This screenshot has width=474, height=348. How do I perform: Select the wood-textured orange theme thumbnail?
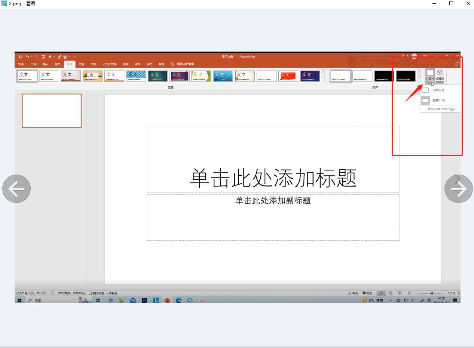pyautogui.click(x=92, y=76)
